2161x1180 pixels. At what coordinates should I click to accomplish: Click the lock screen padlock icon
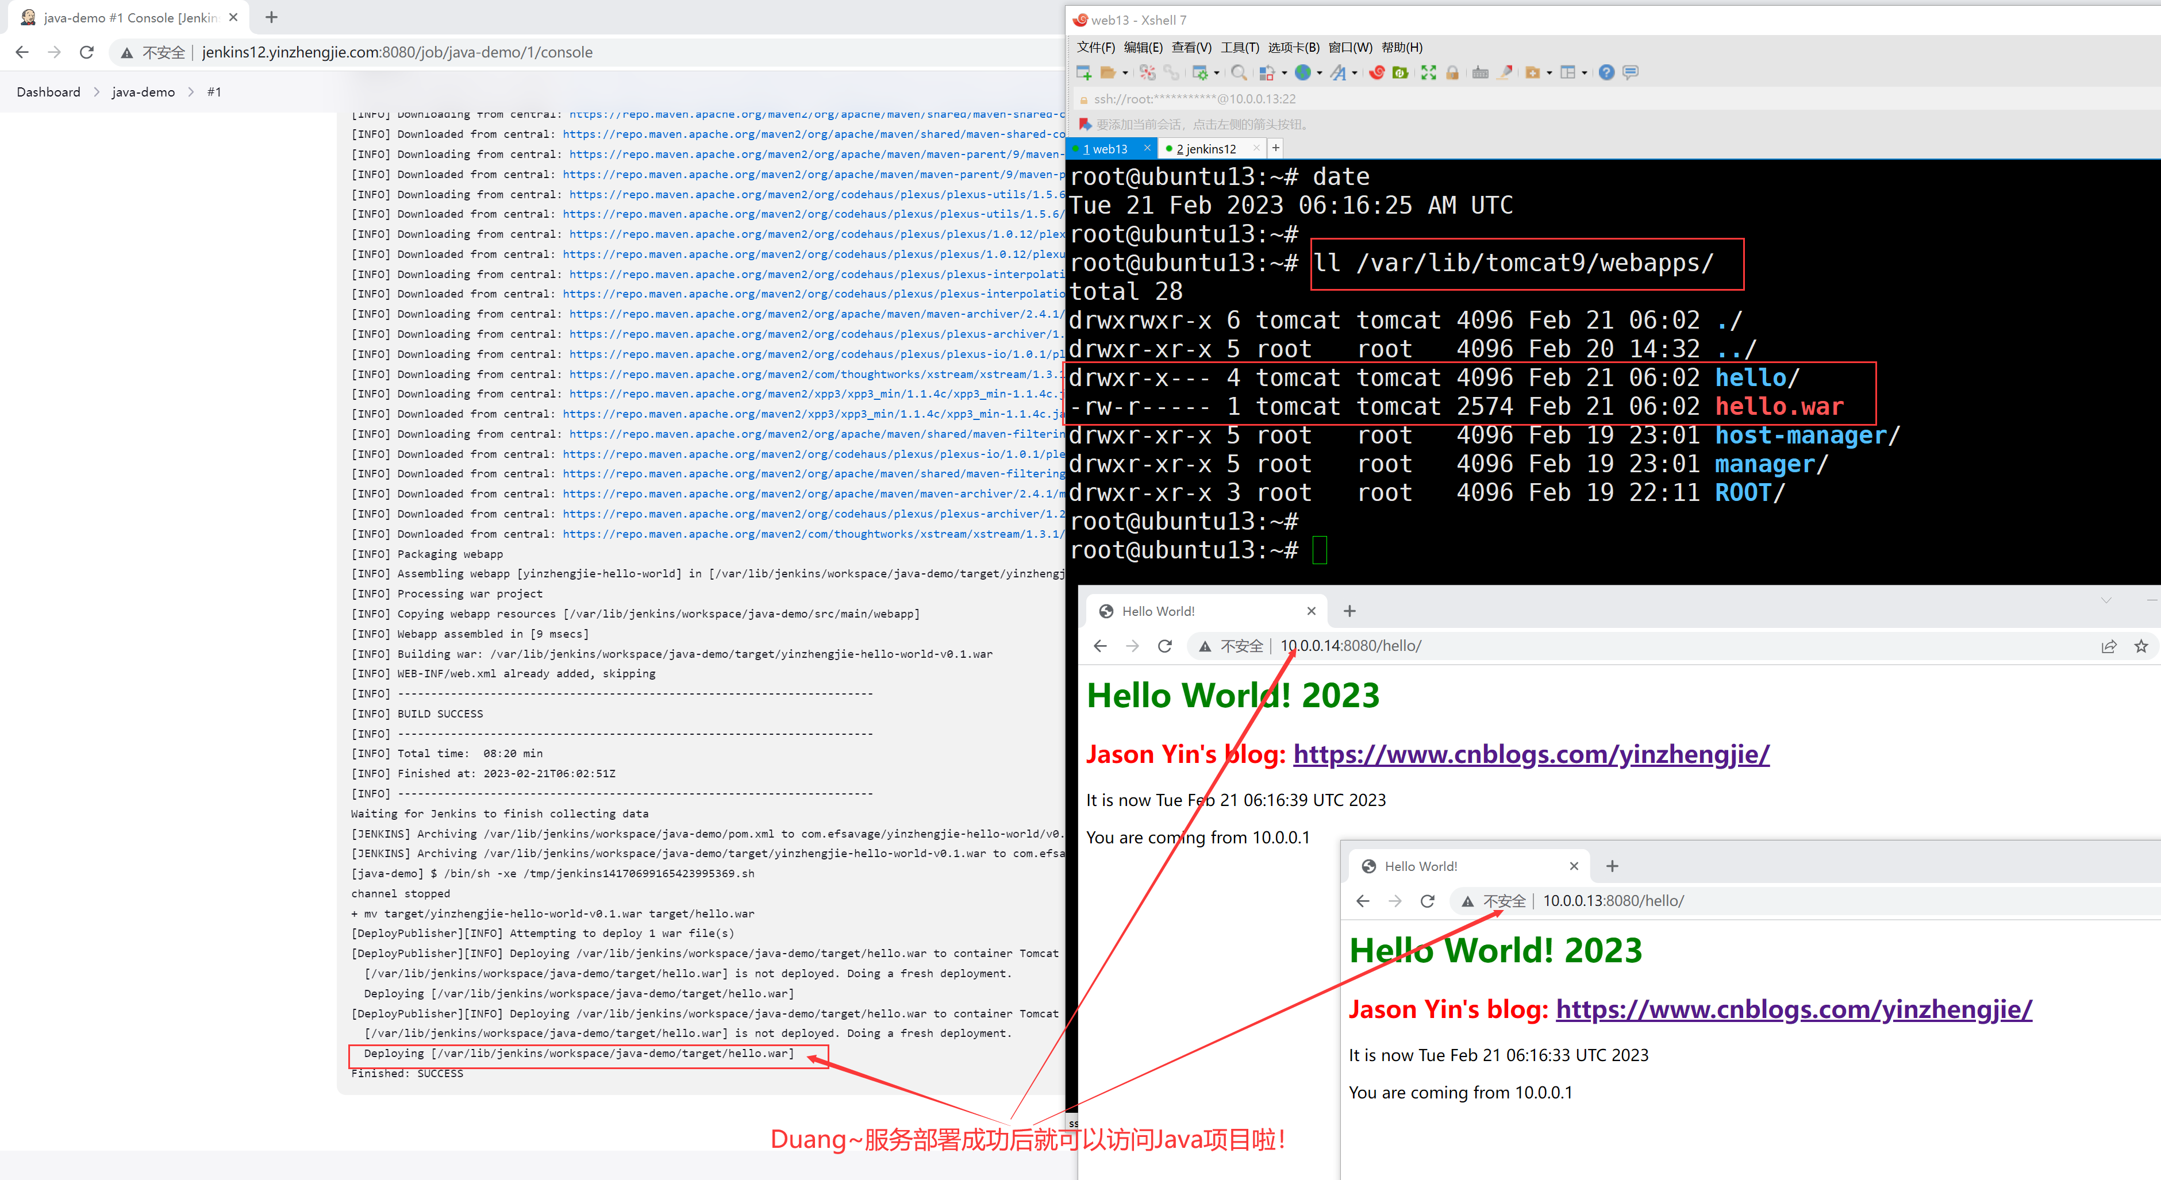point(1452,73)
